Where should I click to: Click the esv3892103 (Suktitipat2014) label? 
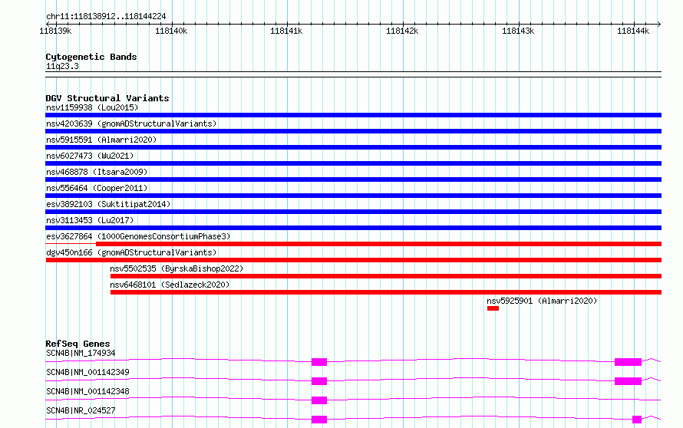(x=108, y=204)
